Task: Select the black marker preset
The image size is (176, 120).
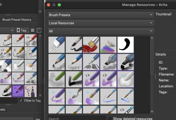Action: click(126, 62)
